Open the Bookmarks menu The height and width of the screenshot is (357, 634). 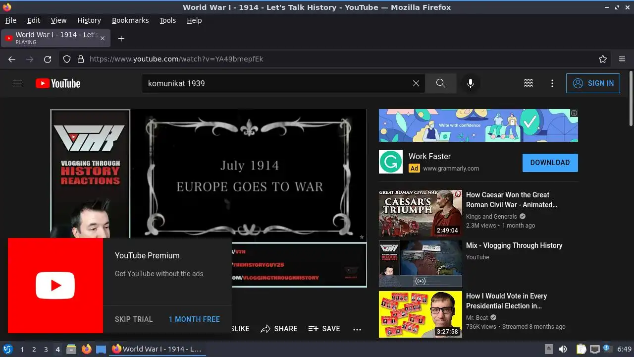130,20
